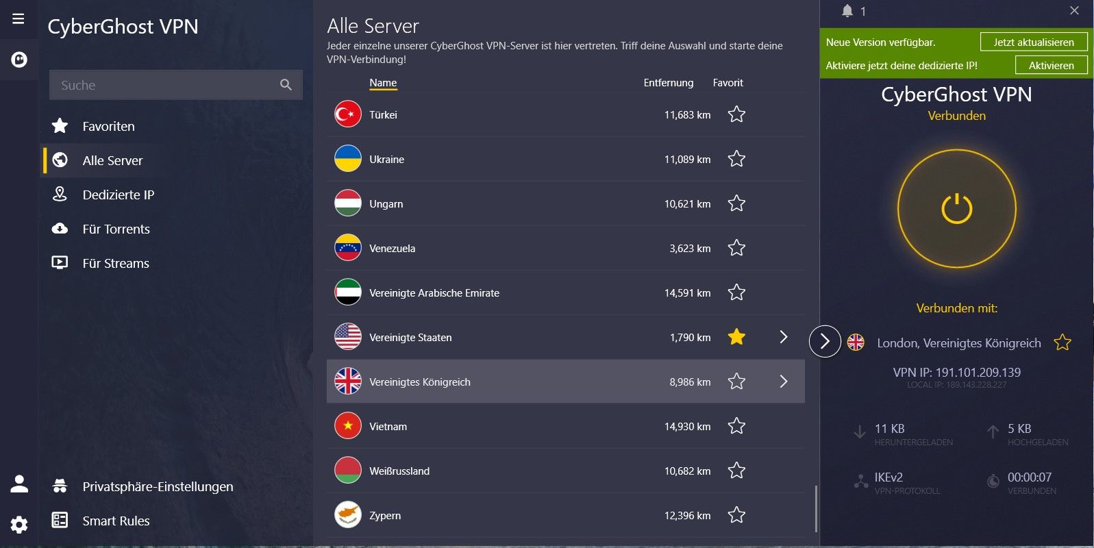1094x548 pixels.
Task: Click the Für Streams play icon
Action: 60,263
